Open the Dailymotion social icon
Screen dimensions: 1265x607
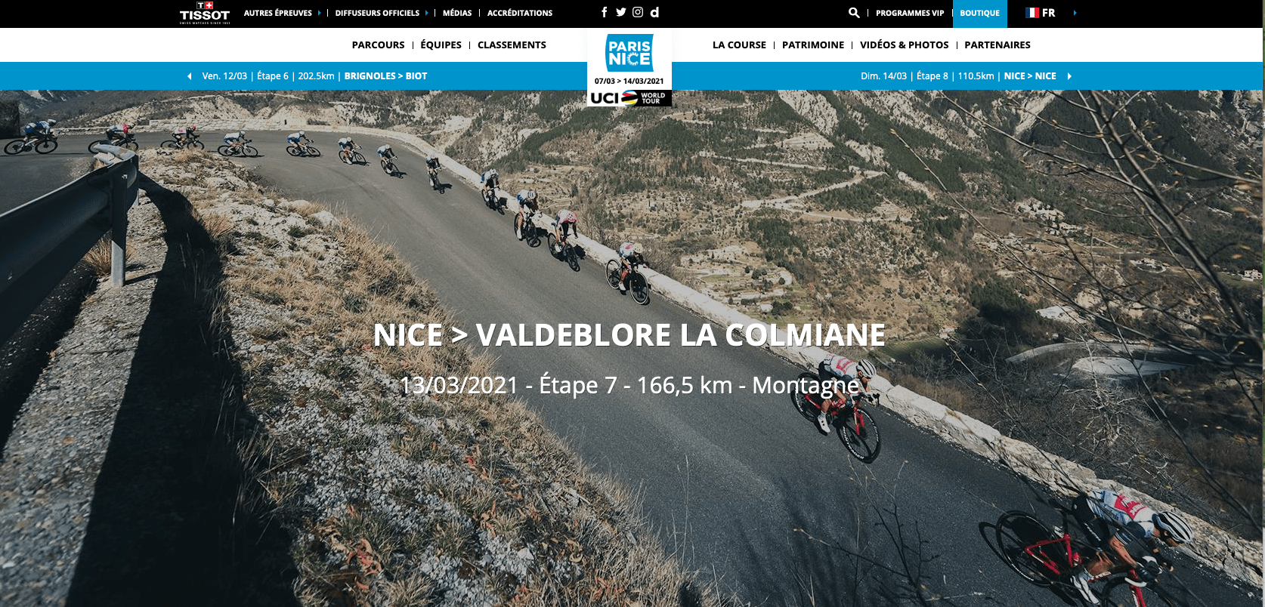(x=654, y=12)
